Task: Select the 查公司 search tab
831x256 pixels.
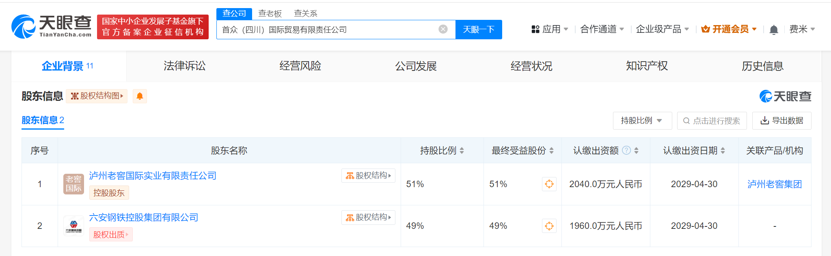Action: pos(234,13)
